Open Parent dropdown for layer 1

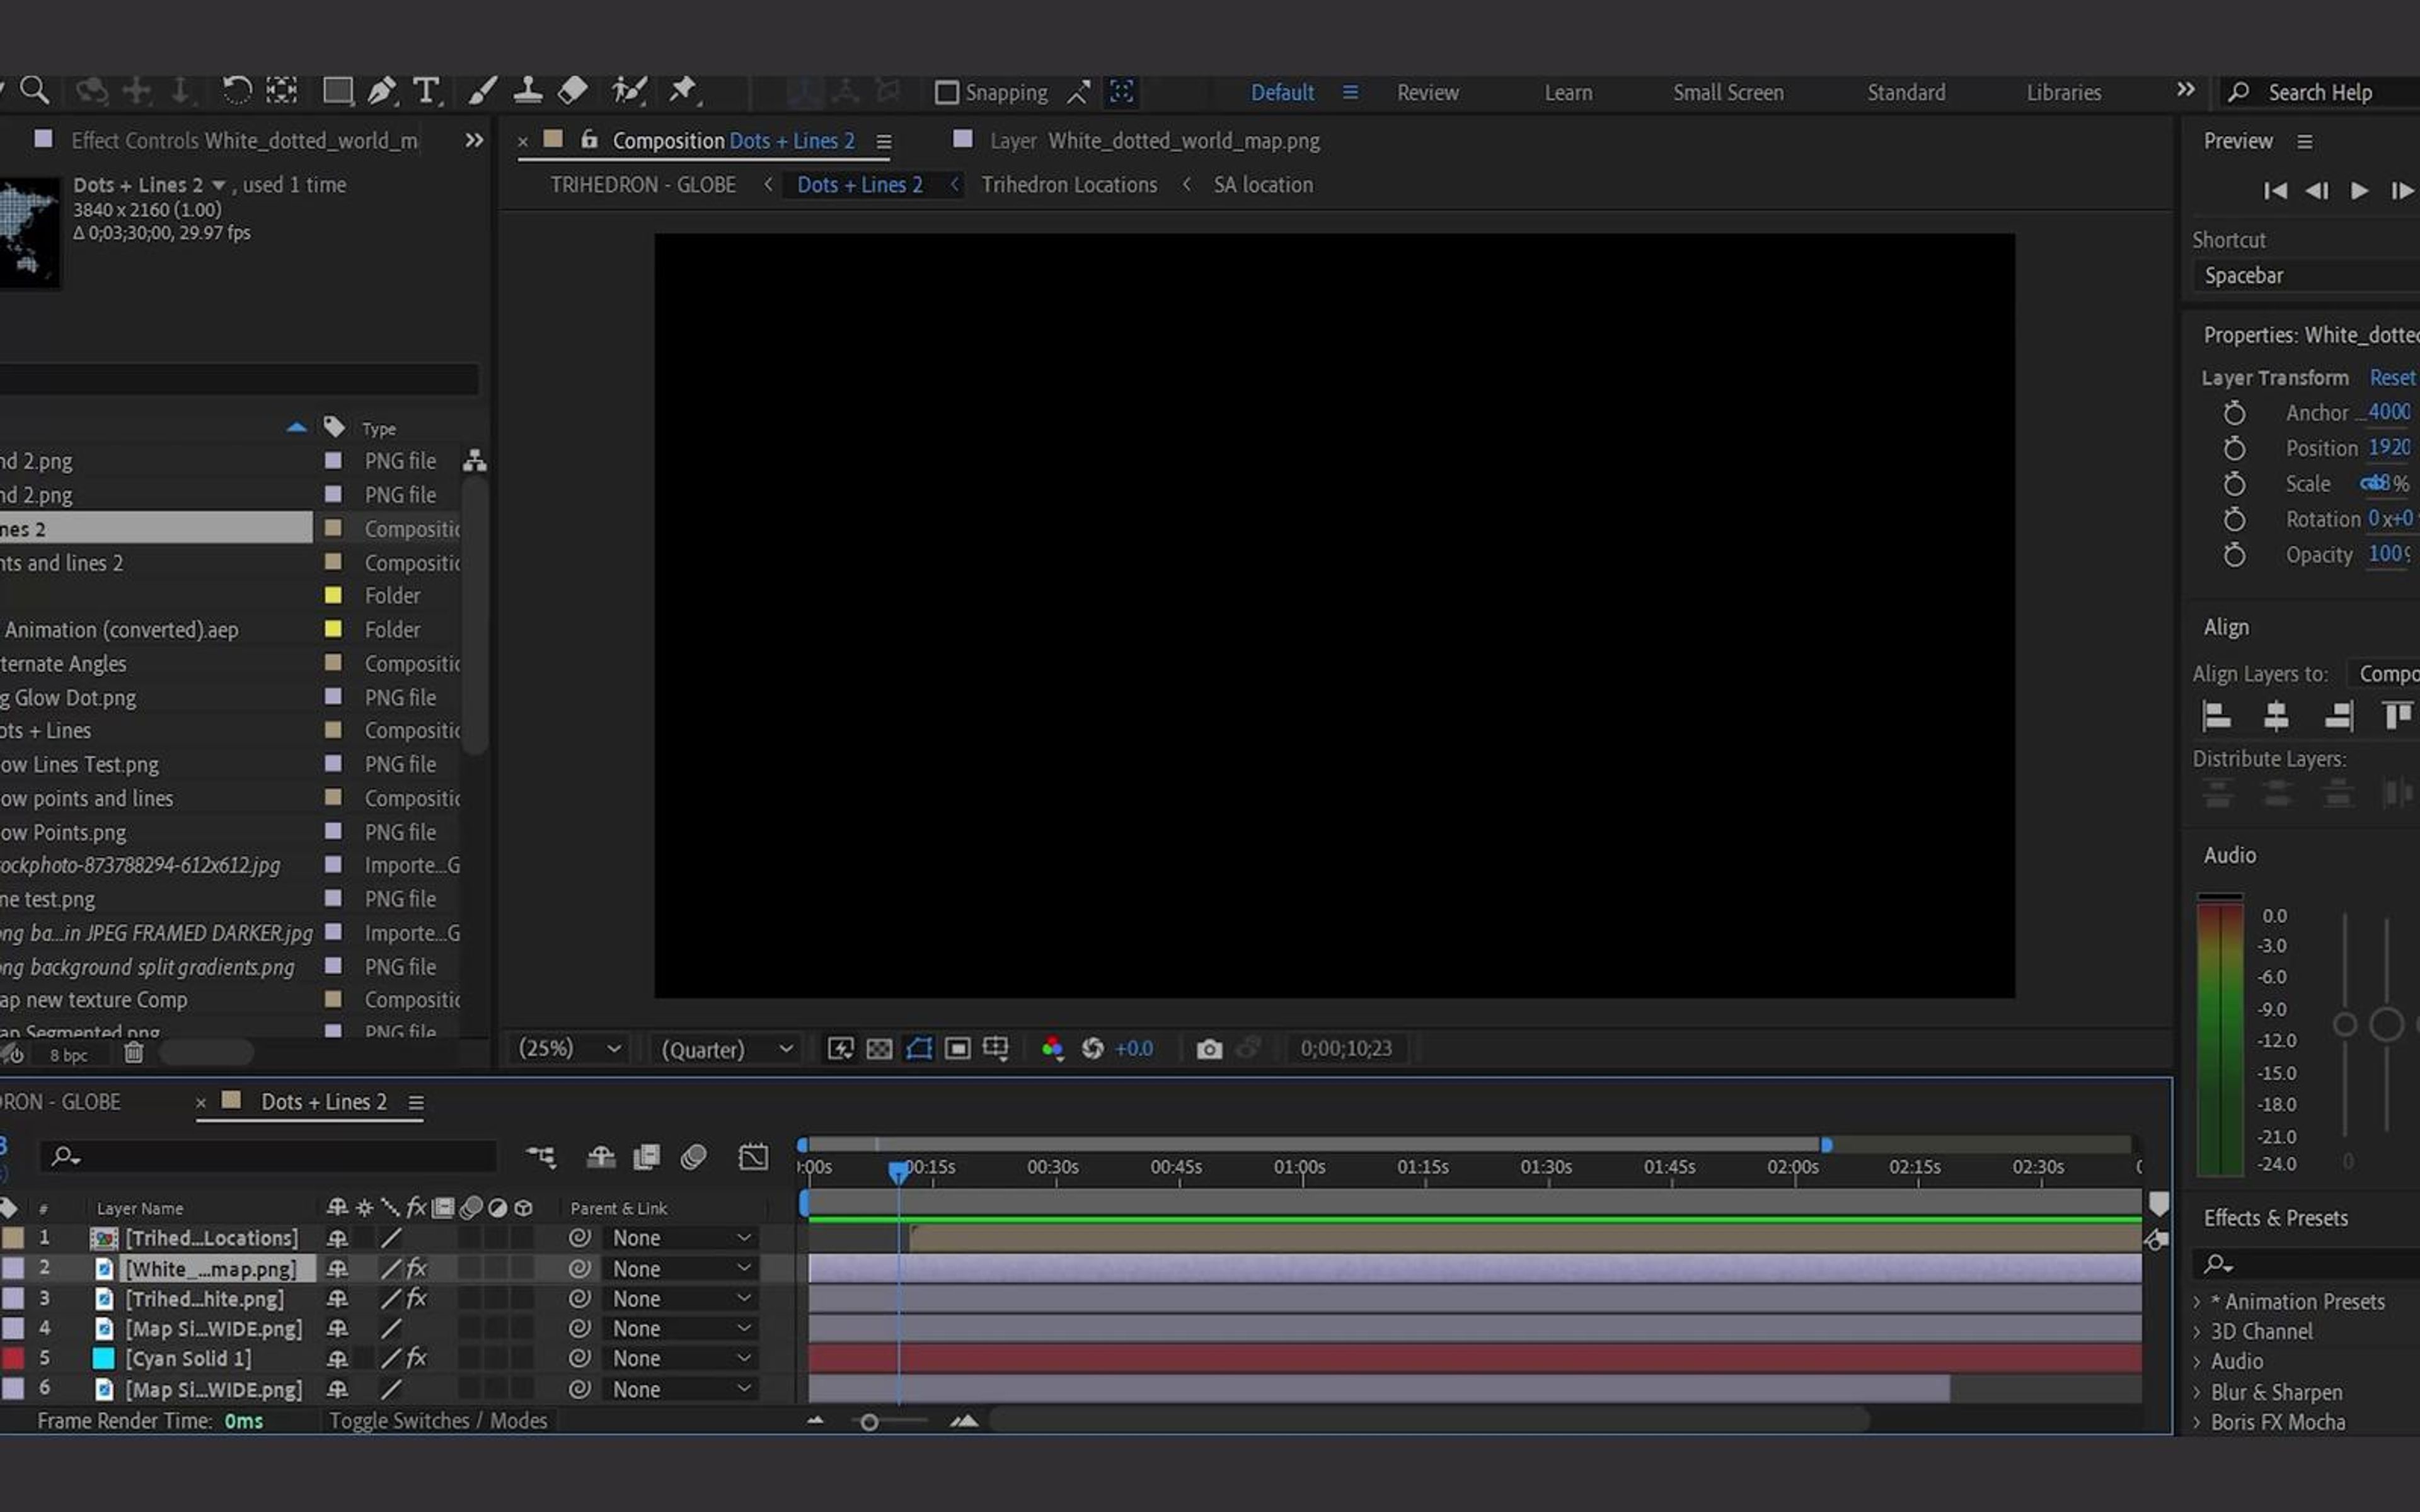point(681,1238)
